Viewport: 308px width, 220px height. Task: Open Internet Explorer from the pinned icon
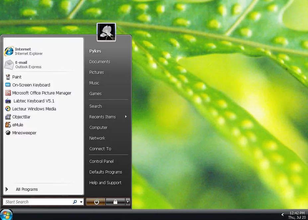(x=9, y=52)
